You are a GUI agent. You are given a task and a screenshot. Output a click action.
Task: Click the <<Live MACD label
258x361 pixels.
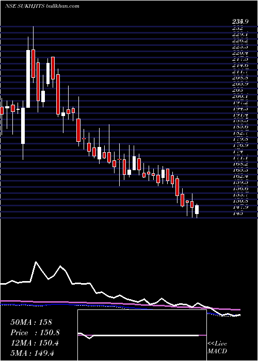coord(217,348)
